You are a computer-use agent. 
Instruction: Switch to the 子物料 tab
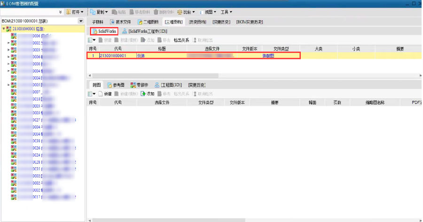point(98,22)
